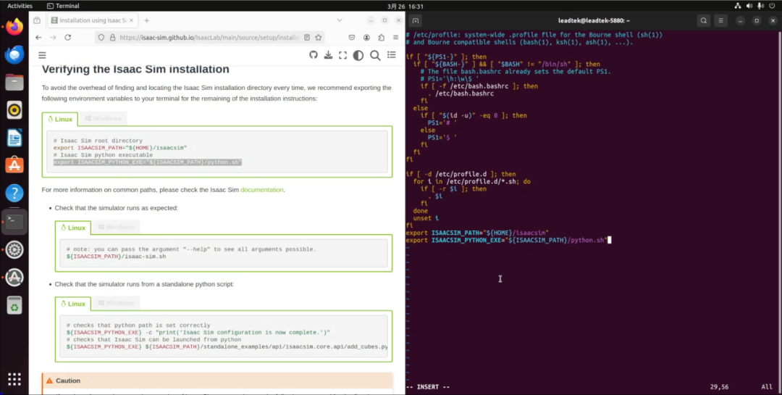The width and height of the screenshot is (782, 395).
Task: Click the volume icon in system tray
Action: pos(749,6)
